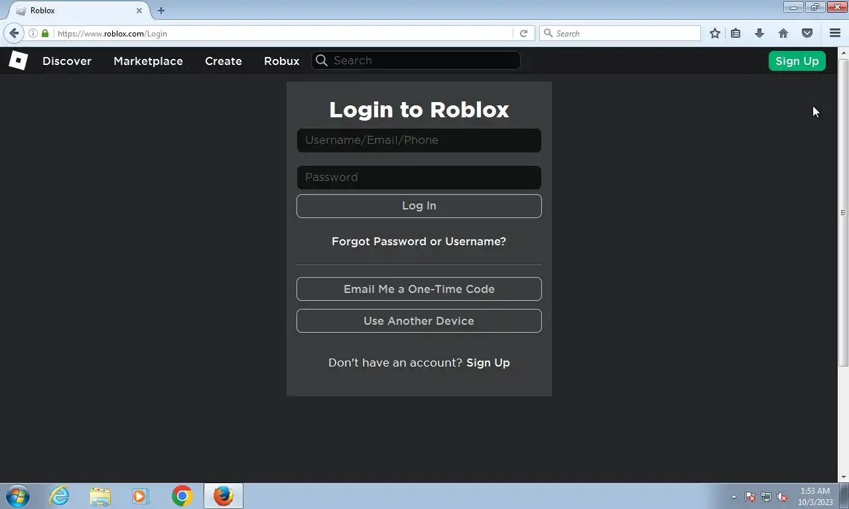849x509 pixels.
Task: Click the green Sign Up button
Action: tap(797, 61)
